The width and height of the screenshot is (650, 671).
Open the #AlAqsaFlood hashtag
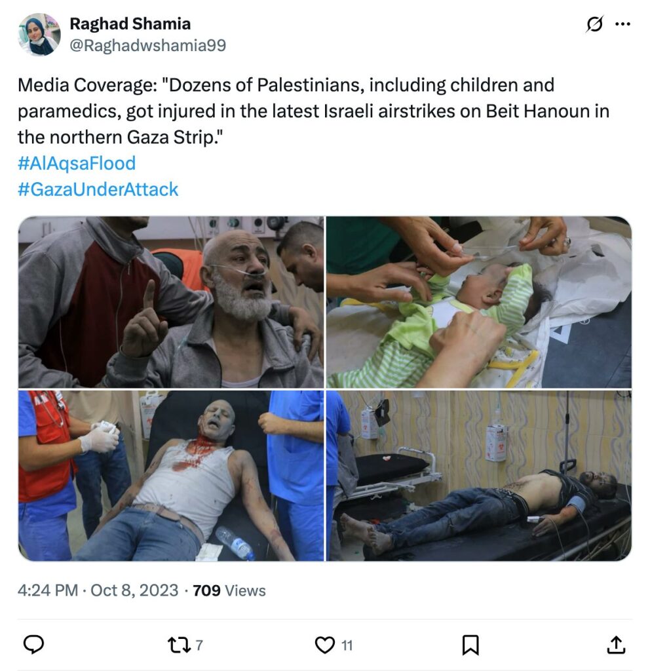(x=77, y=163)
